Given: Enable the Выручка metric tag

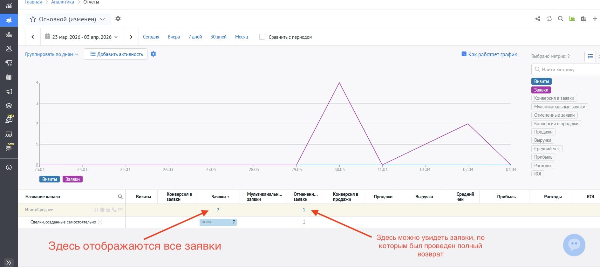Looking at the screenshot, I should [x=542, y=140].
